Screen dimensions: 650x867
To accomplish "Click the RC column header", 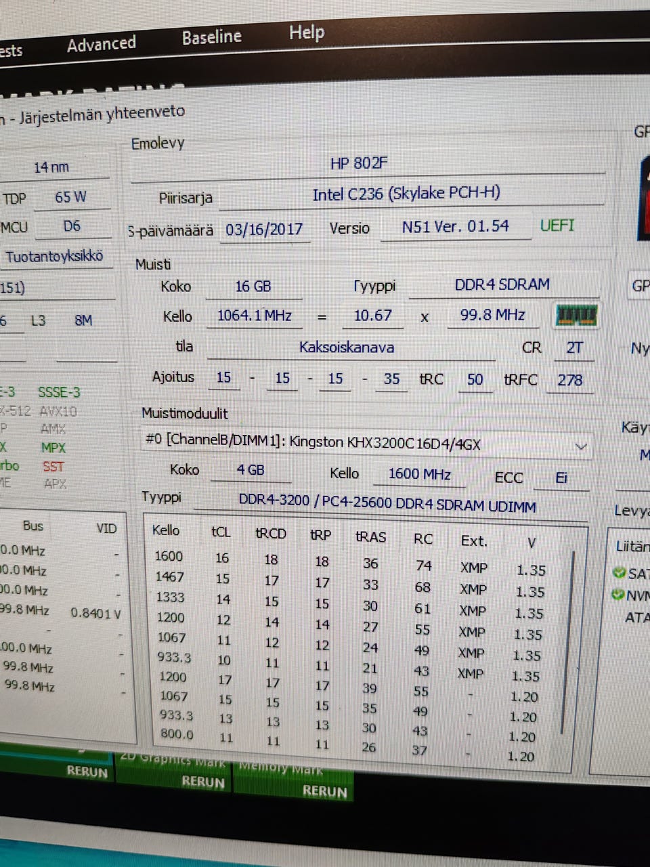I will pos(423,539).
